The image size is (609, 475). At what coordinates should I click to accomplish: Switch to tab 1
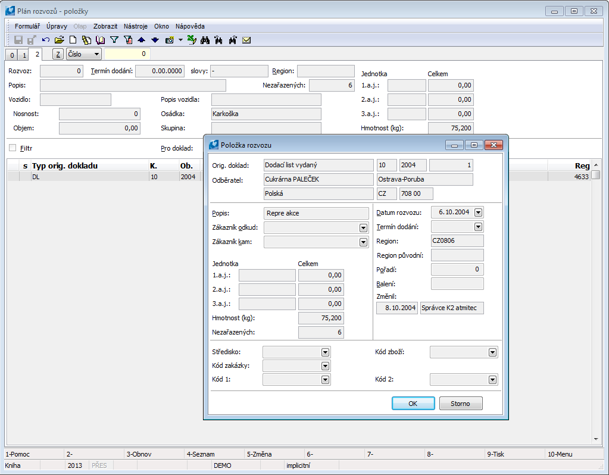(x=24, y=55)
